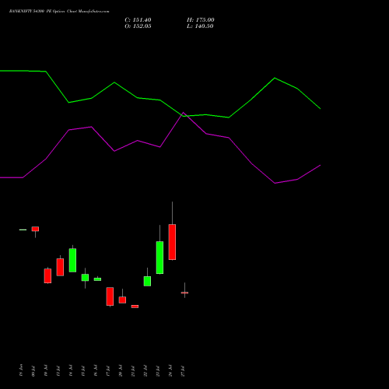
Task: Click the 14 Jul date label
Action: coord(71,371)
